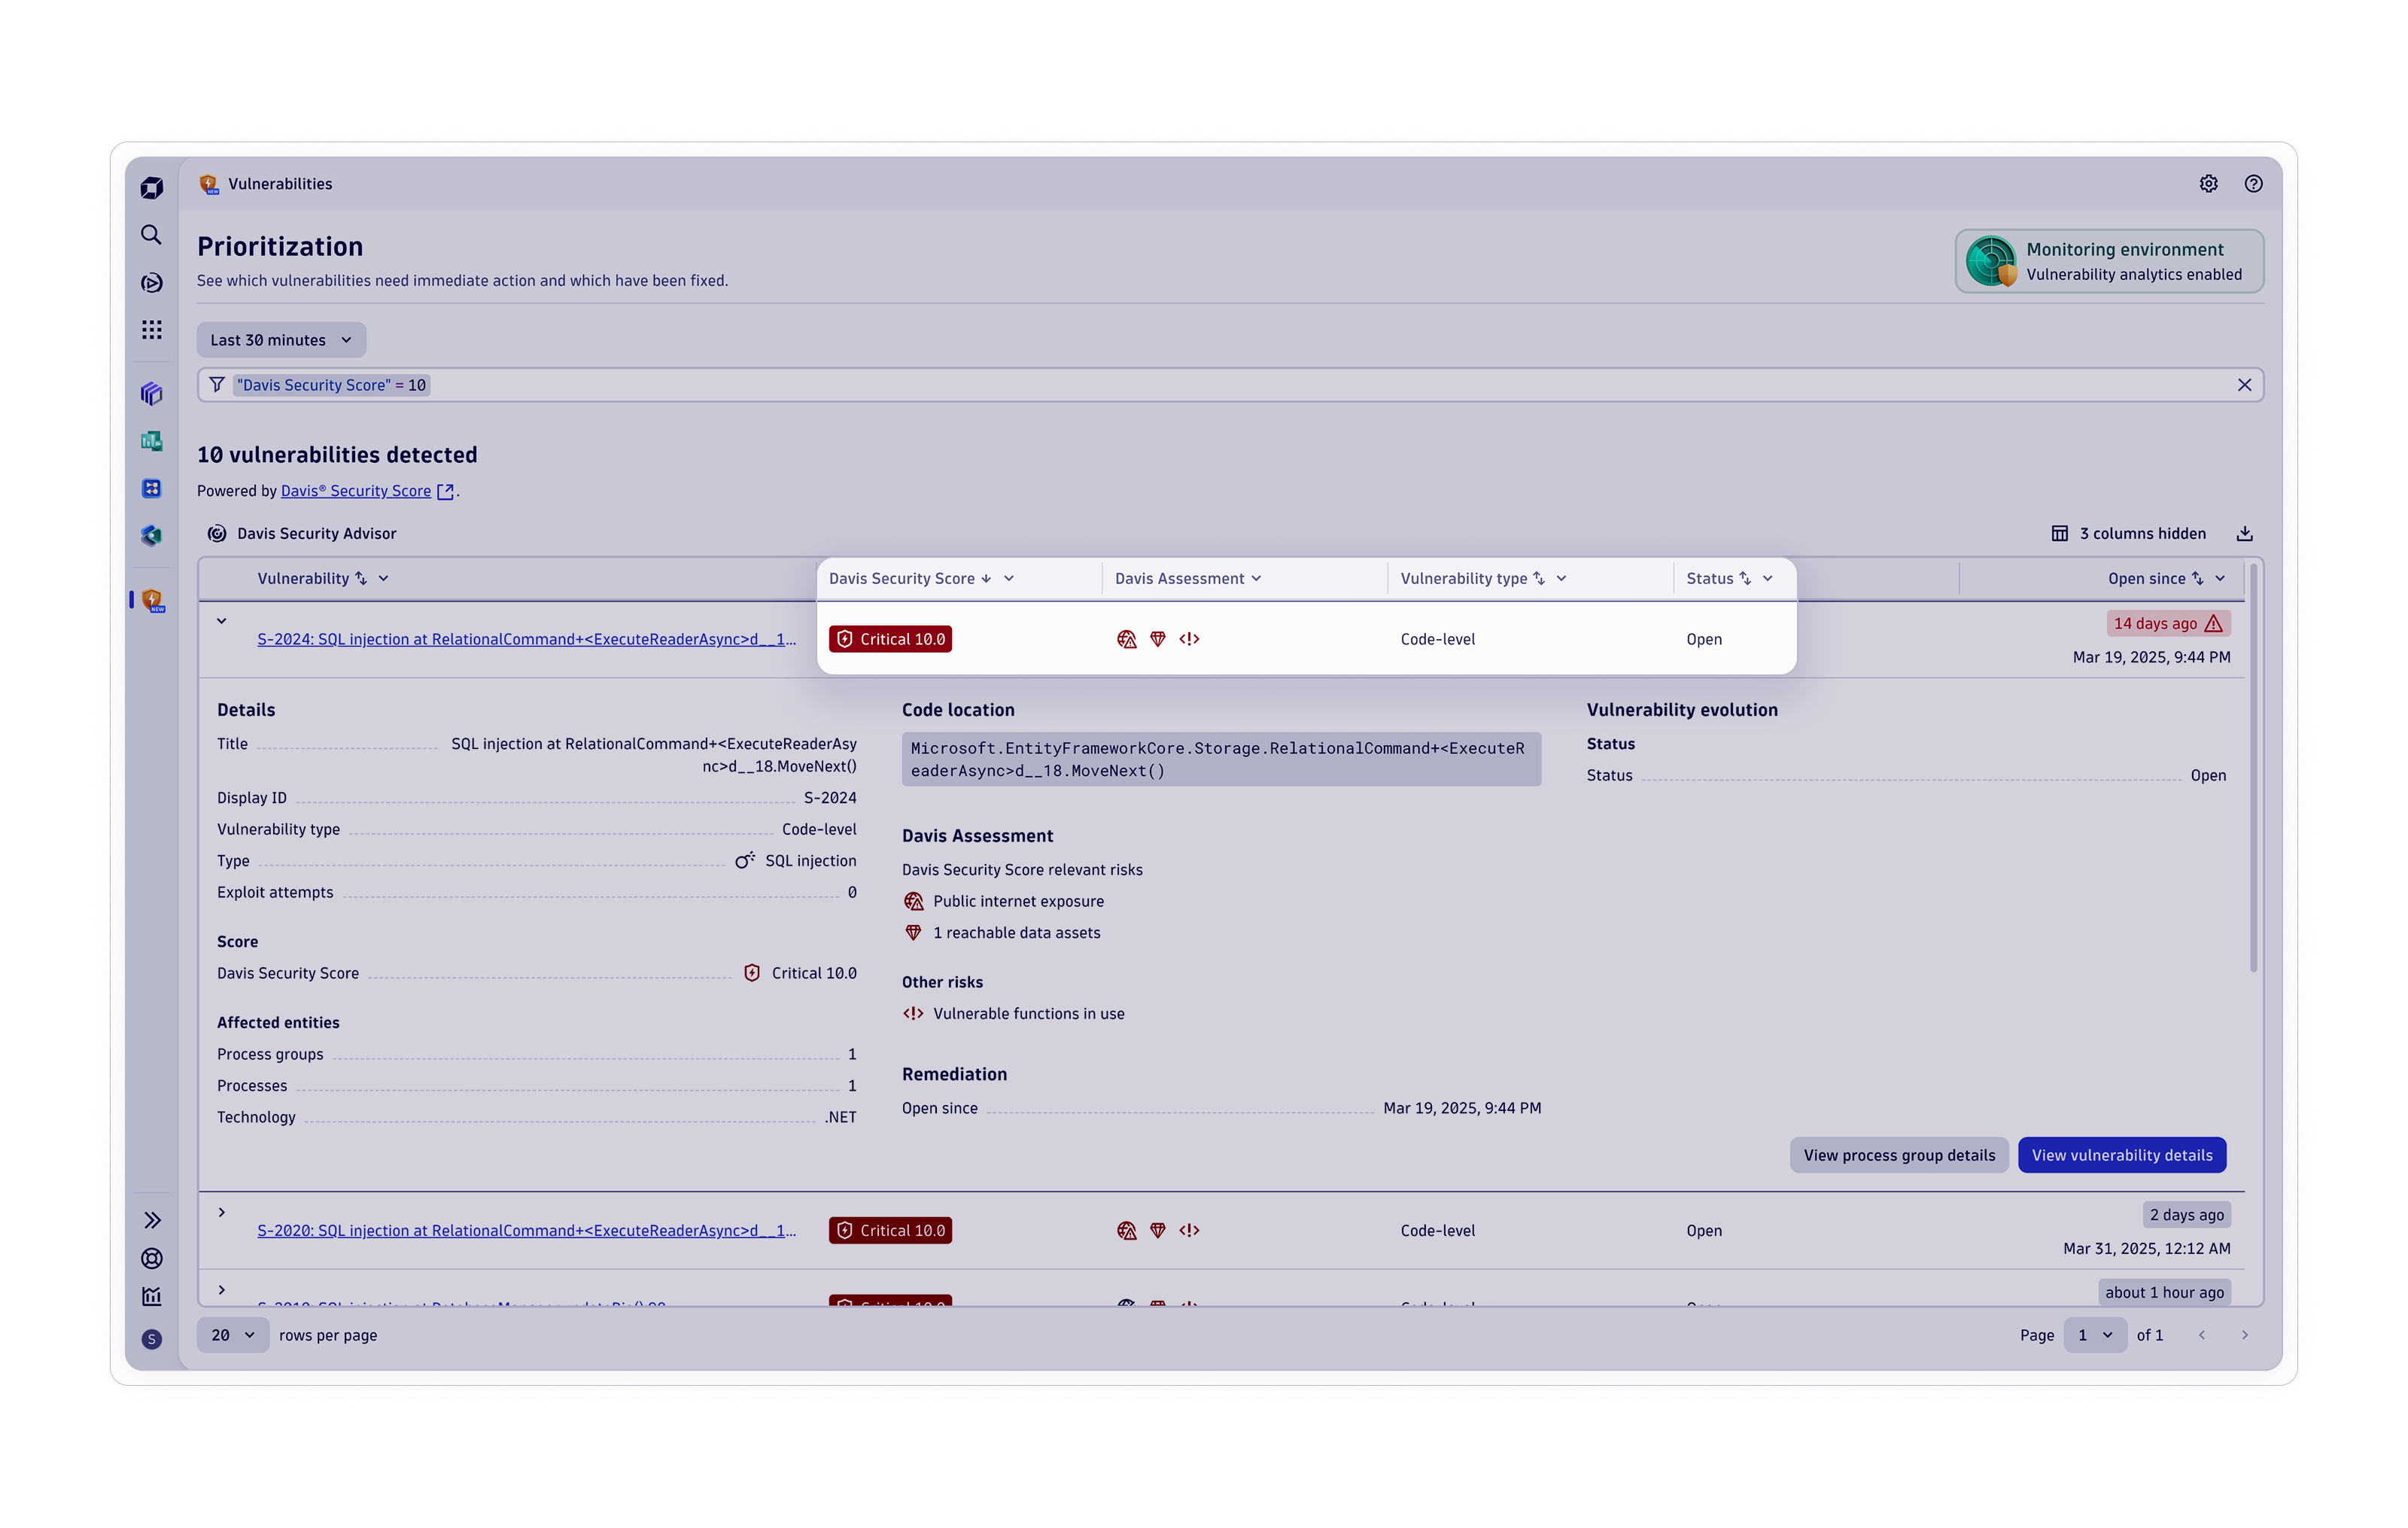The width and height of the screenshot is (2408, 1528).
Task: Click the Vulnerabilities header shield icon
Action: 209,184
